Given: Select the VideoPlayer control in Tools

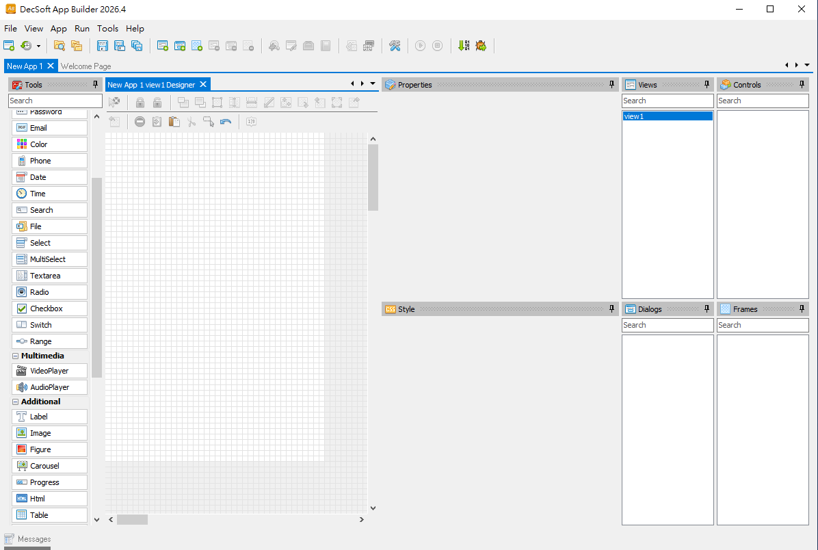Looking at the screenshot, I should [49, 371].
